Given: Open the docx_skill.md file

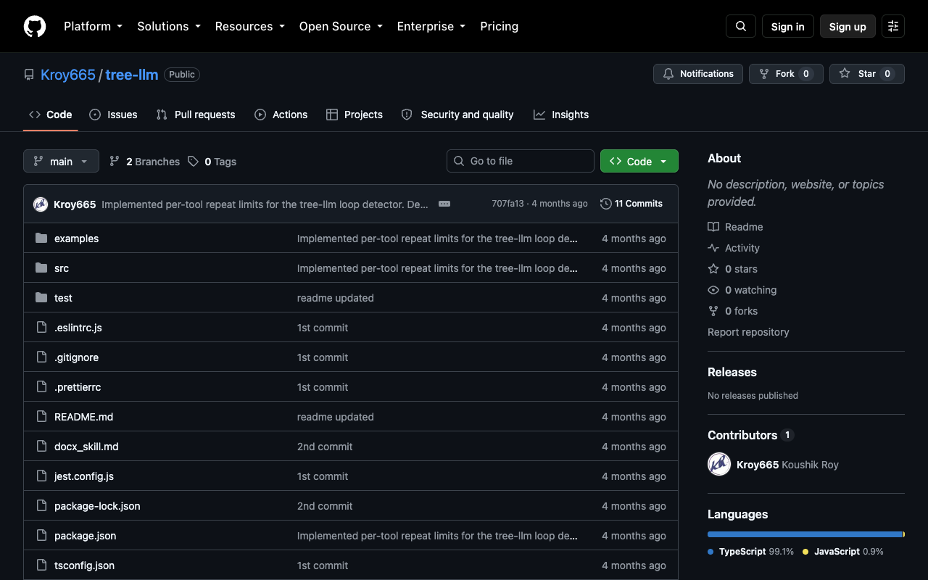Looking at the screenshot, I should 86,447.
